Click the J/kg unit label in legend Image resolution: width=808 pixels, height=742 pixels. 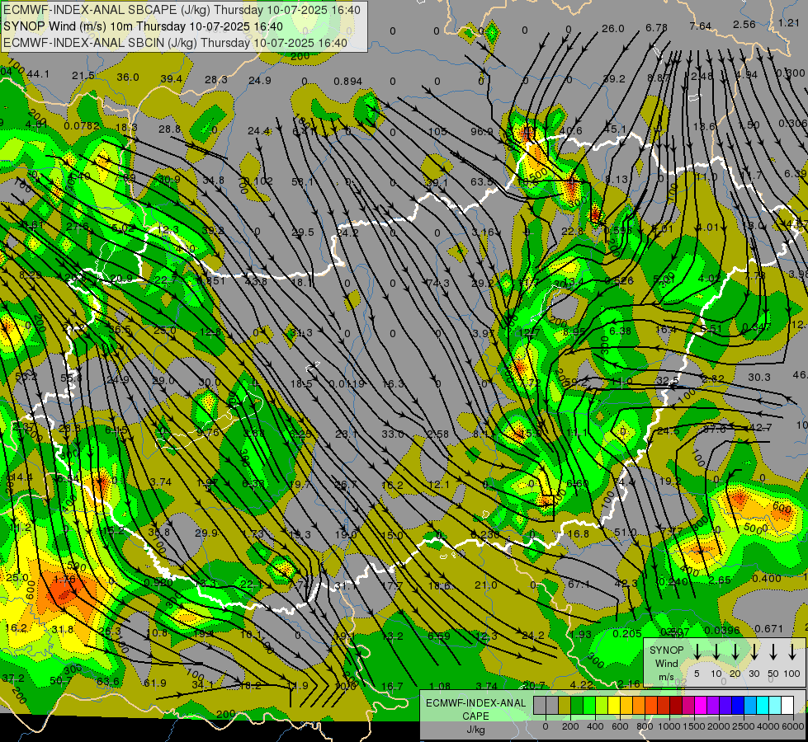[475, 730]
